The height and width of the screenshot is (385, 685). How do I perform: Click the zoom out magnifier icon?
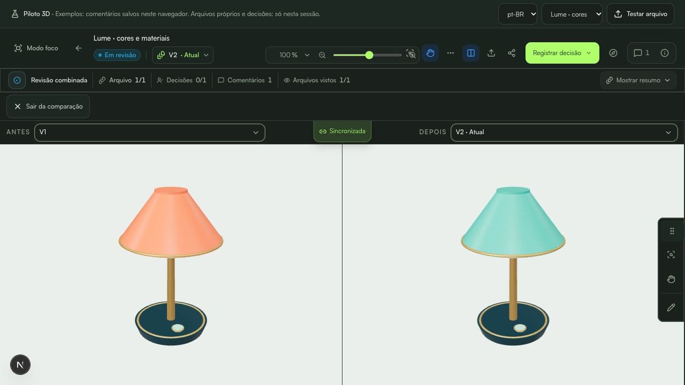click(322, 55)
